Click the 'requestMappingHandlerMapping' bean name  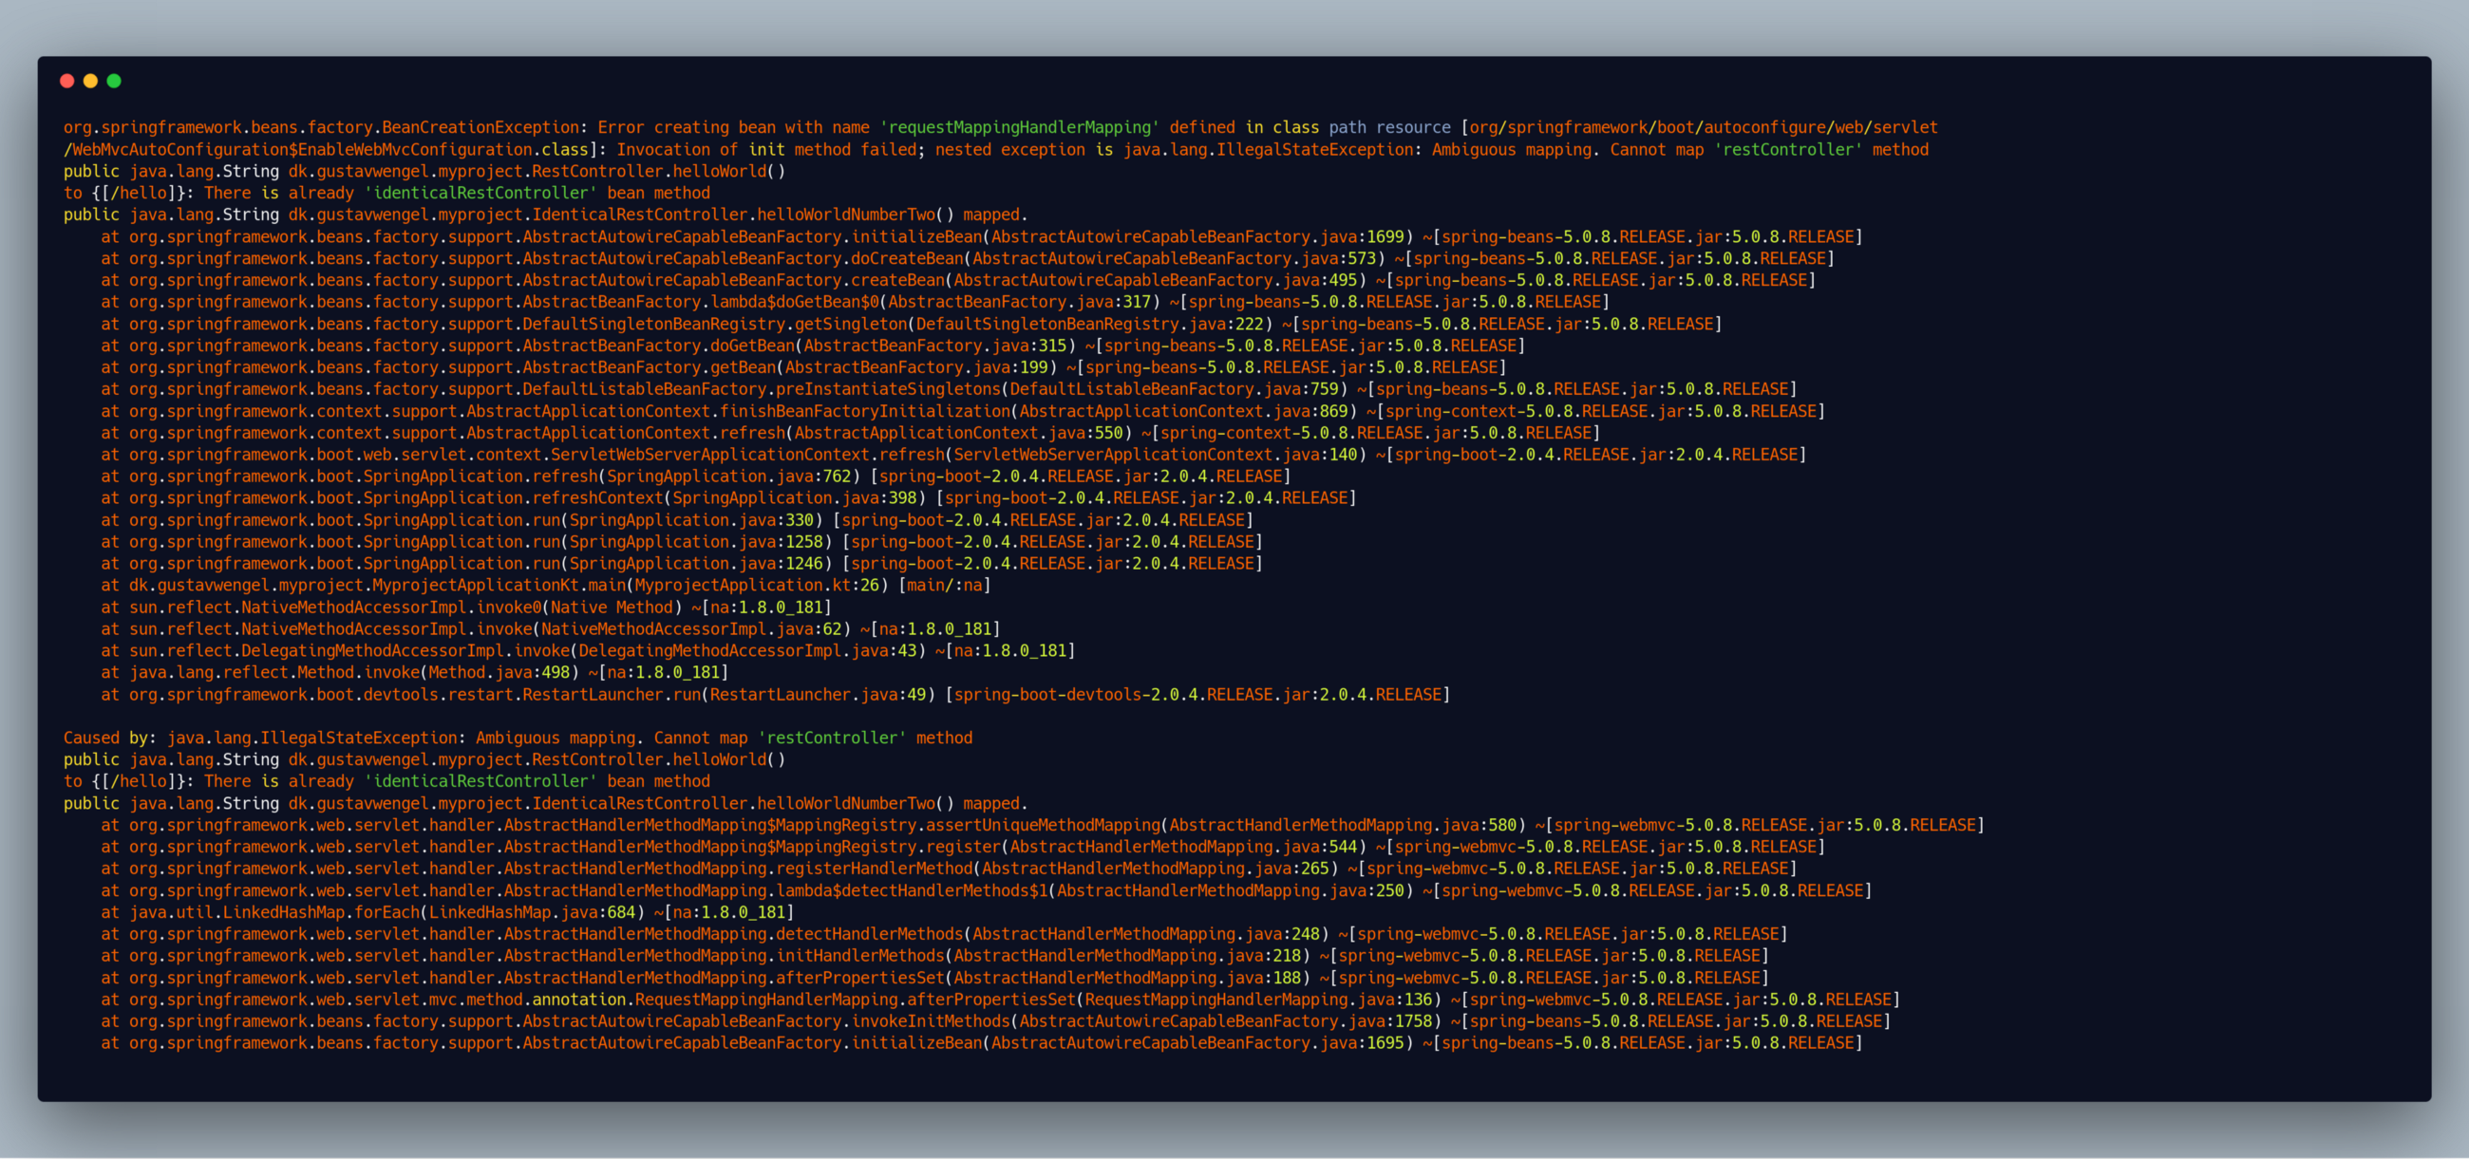1019,127
